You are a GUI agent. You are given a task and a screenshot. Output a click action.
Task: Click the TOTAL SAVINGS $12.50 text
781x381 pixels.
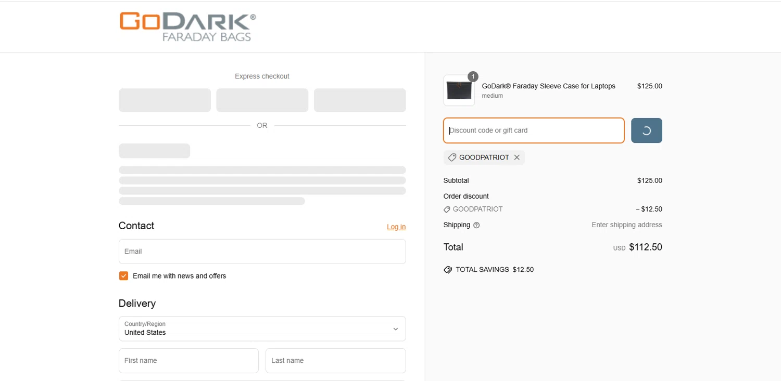[495, 270]
